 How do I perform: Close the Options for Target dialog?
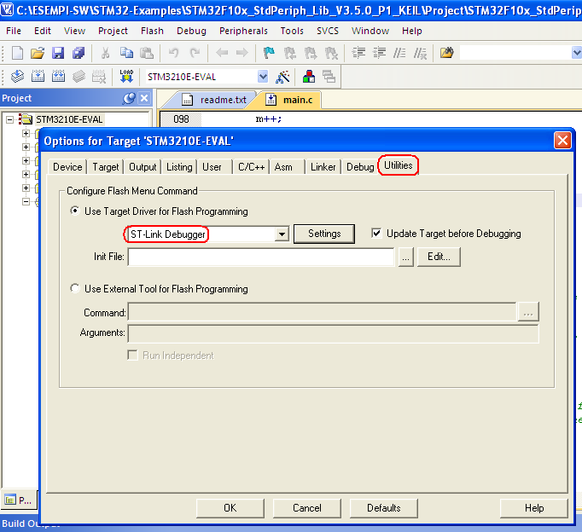tap(562, 141)
